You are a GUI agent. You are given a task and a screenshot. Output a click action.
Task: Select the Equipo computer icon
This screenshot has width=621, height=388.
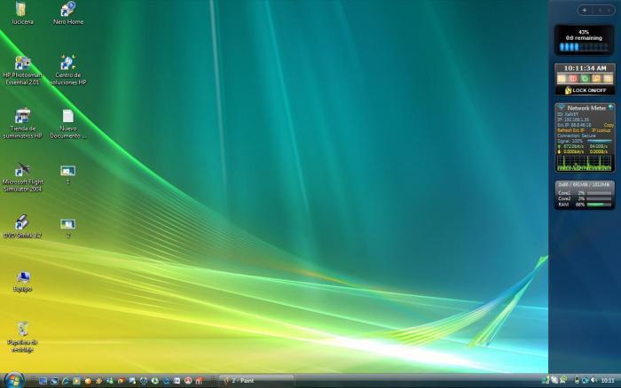point(22,282)
